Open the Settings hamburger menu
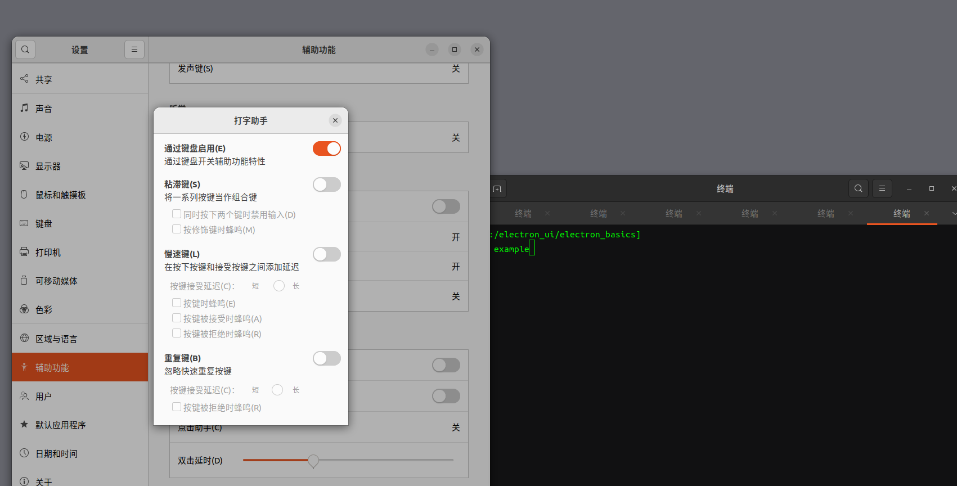Image resolution: width=957 pixels, height=486 pixels. pyautogui.click(x=134, y=49)
